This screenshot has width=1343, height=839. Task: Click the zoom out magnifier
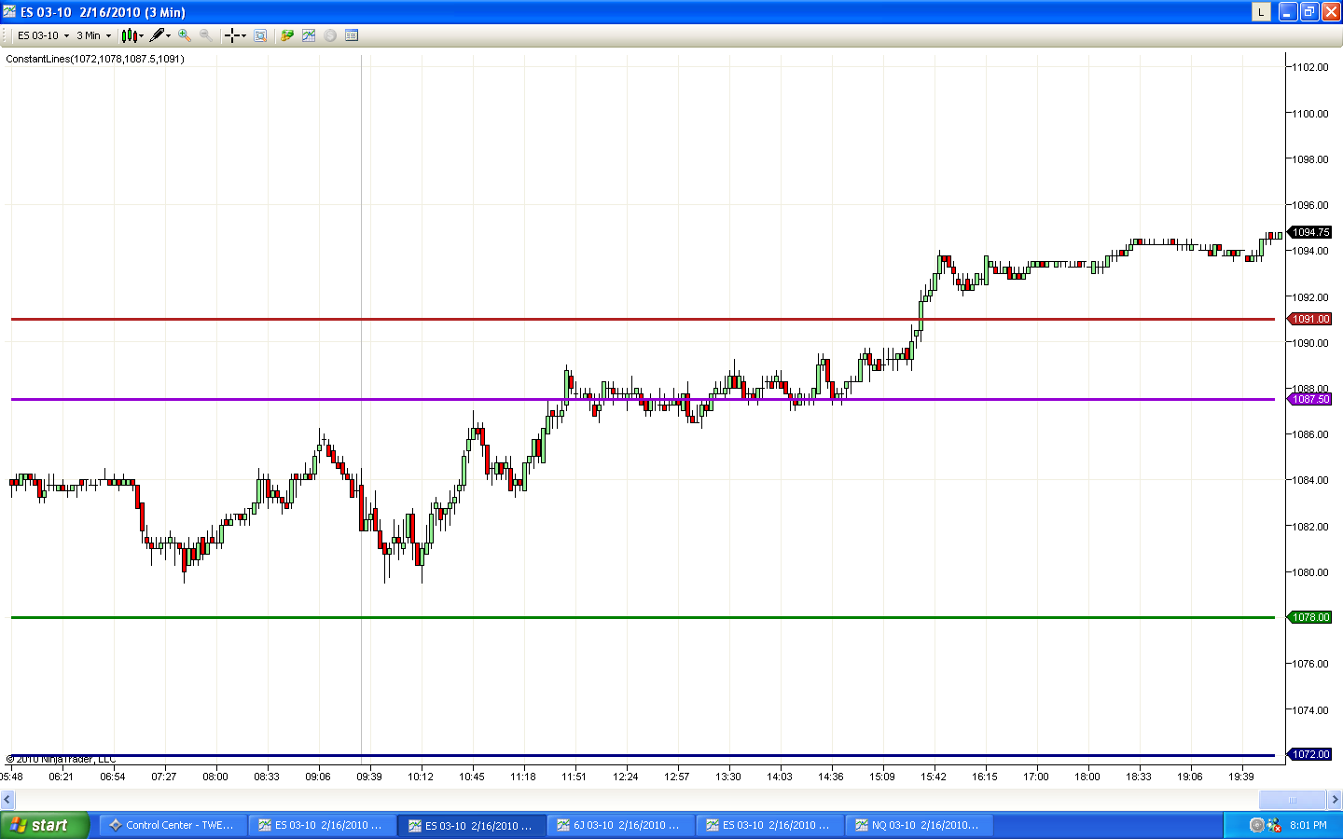(x=205, y=35)
